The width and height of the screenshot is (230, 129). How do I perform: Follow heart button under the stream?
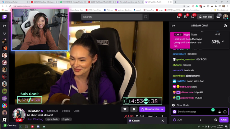point(125,109)
